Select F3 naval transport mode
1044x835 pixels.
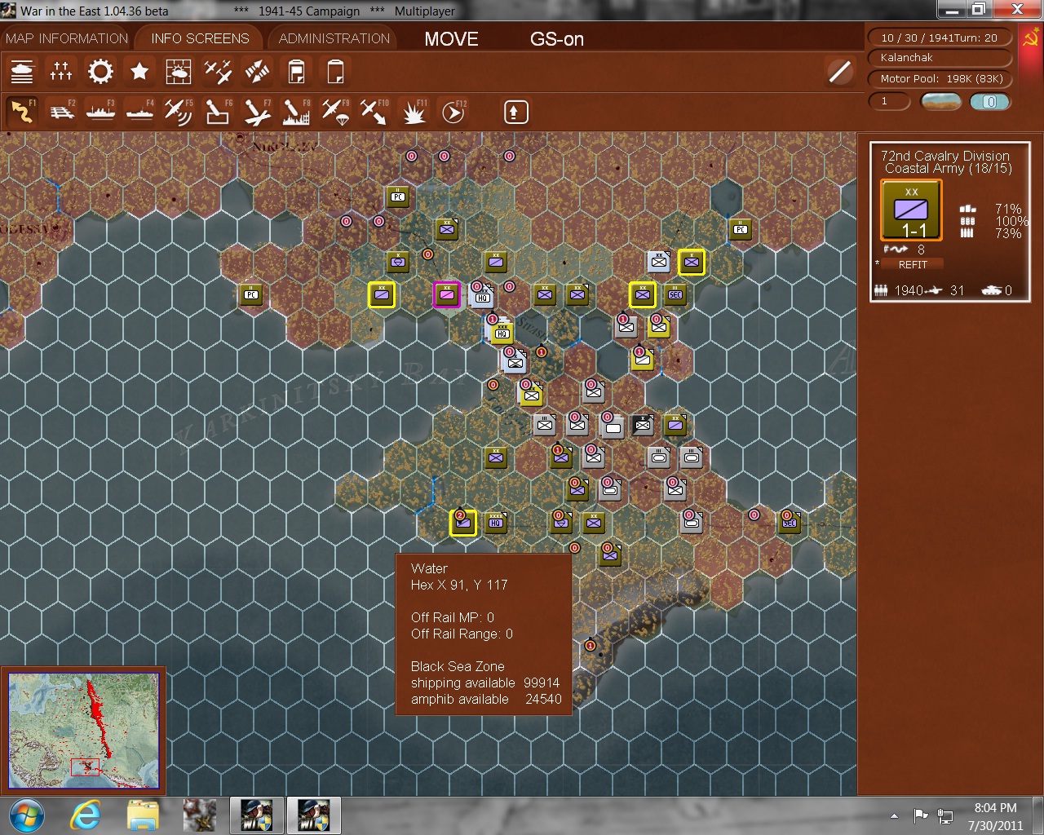[x=100, y=112]
